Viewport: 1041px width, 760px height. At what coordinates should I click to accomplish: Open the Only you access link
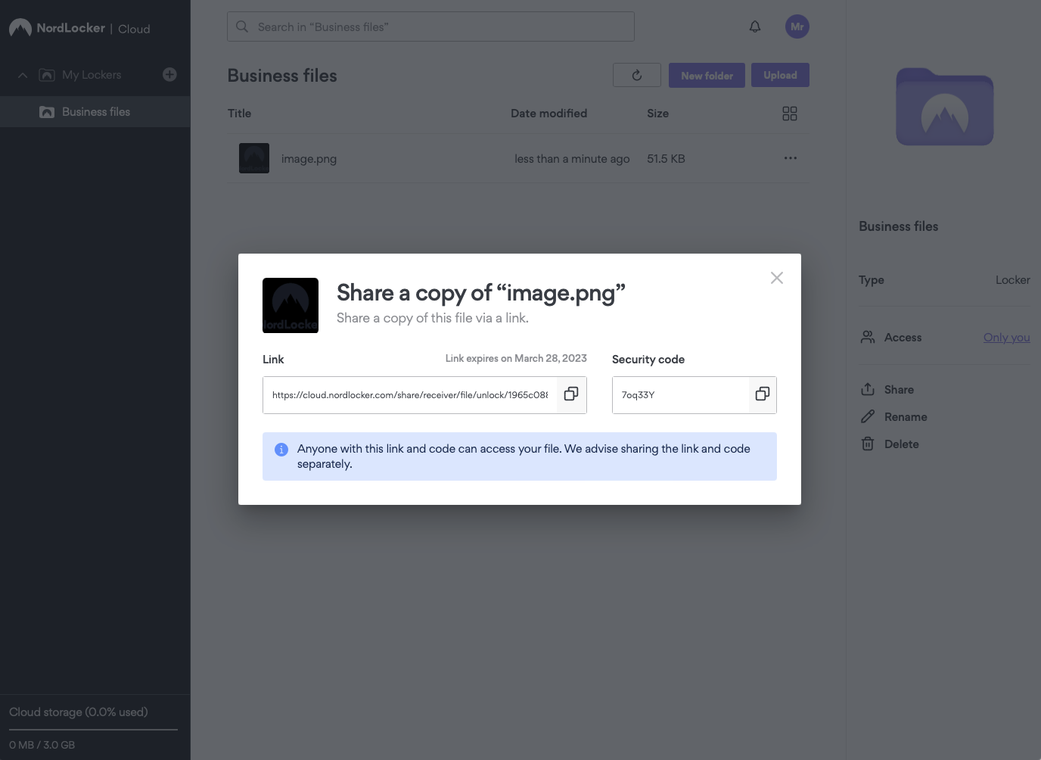pyautogui.click(x=1006, y=337)
